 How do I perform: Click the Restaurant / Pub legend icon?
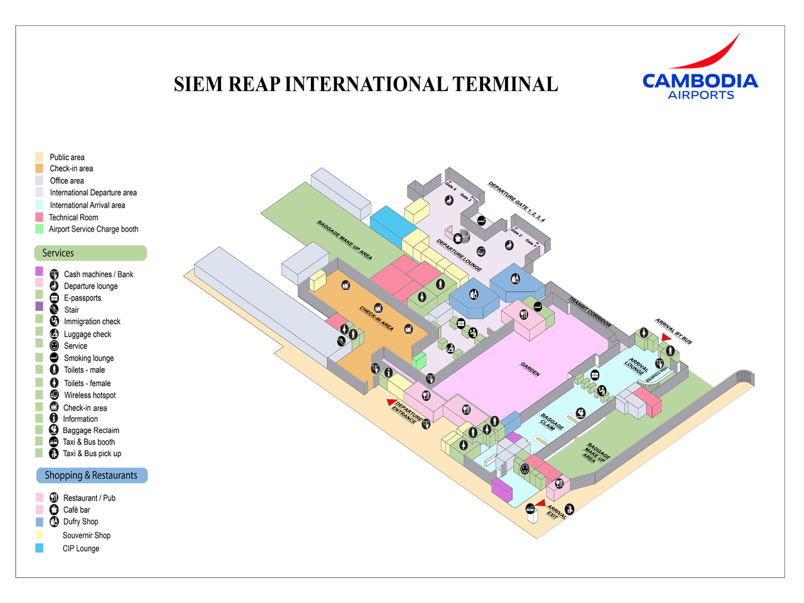coord(54,497)
